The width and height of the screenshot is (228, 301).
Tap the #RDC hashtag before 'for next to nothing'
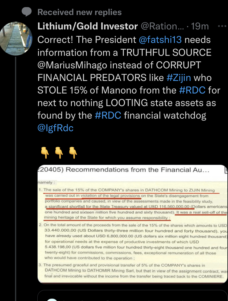tap(193, 90)
